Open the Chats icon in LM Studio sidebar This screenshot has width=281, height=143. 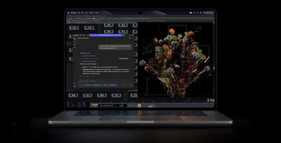click(75, 39)
